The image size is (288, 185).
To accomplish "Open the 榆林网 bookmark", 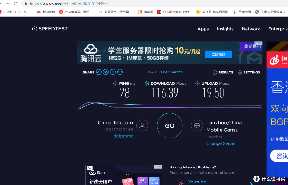I will (x=212, y=12).
